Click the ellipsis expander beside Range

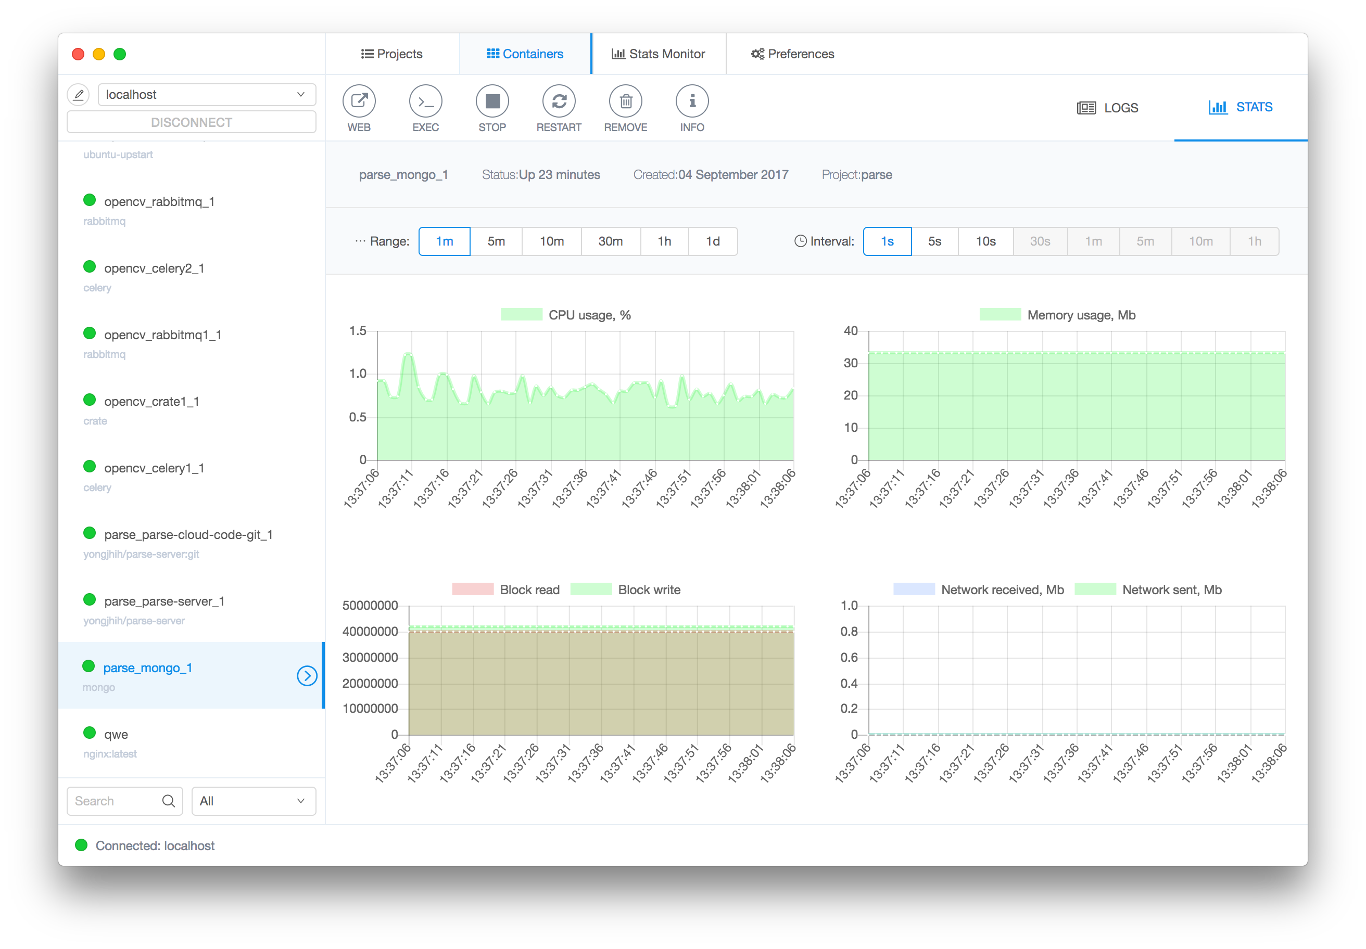(360, 241)
